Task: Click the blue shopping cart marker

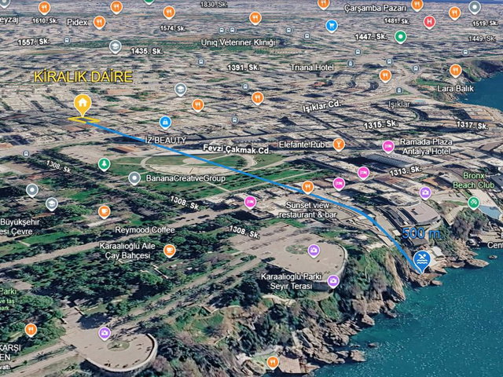Action: pos(332,26)
